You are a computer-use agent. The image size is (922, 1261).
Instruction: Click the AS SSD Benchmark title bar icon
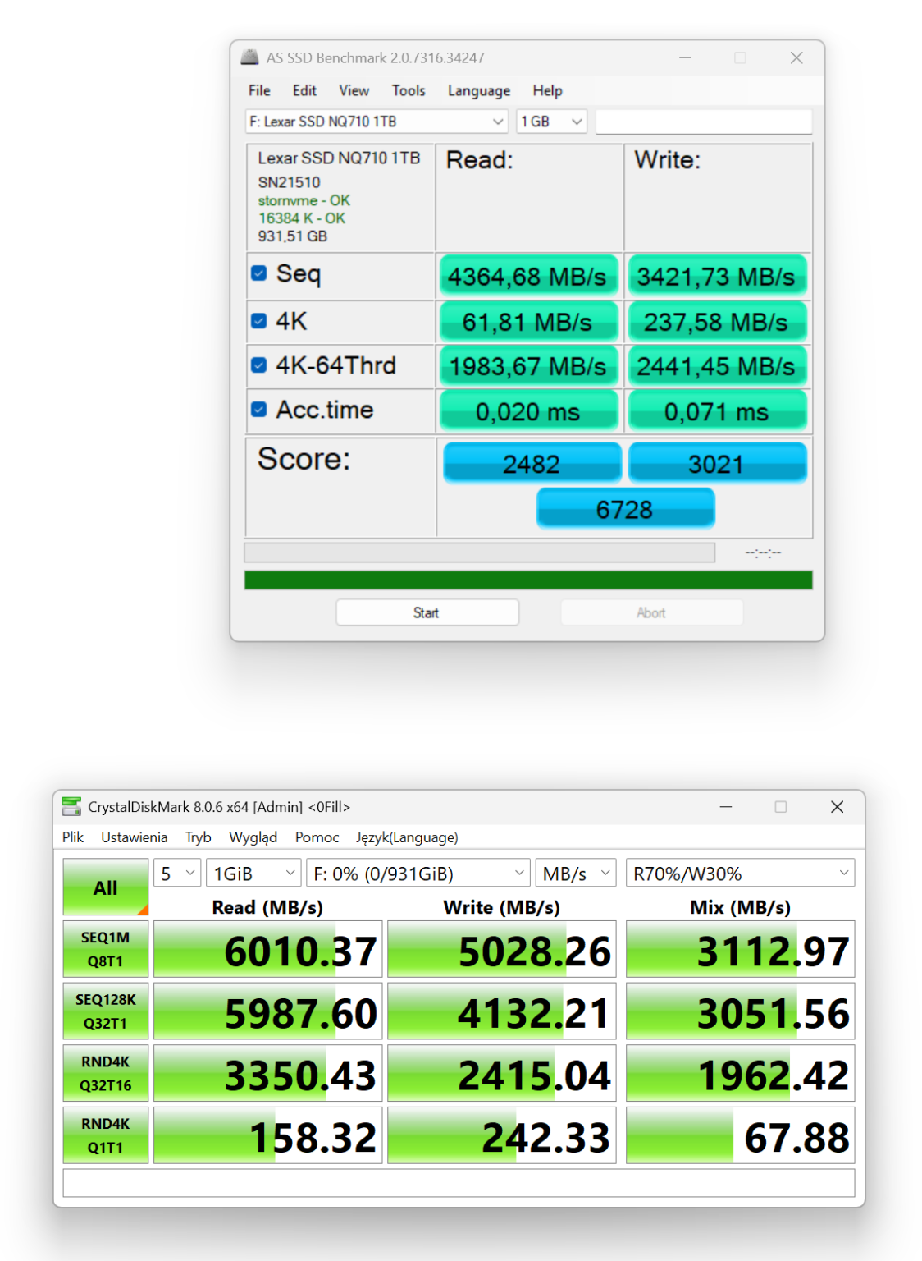250,57
